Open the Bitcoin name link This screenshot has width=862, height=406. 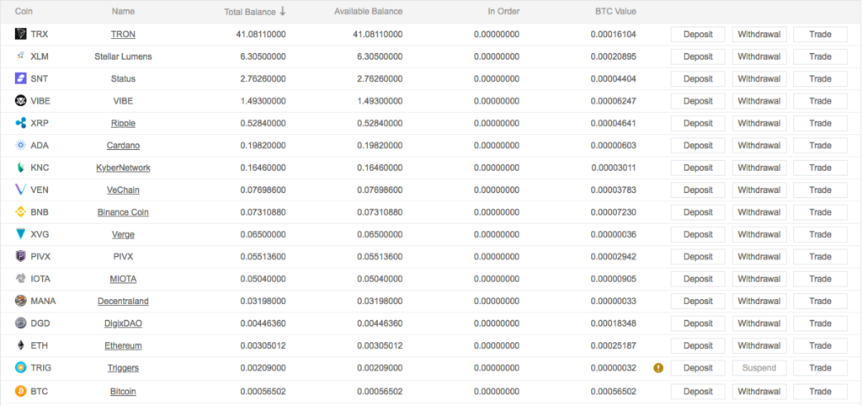[x=123, y=392]
